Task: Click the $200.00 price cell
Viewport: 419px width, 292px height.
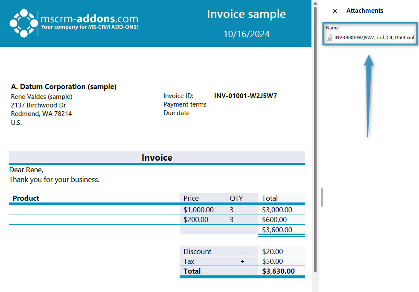Action: pos(196,220)
